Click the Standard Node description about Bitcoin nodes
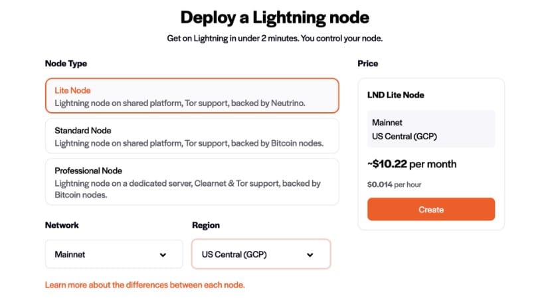 pos(187,143)
